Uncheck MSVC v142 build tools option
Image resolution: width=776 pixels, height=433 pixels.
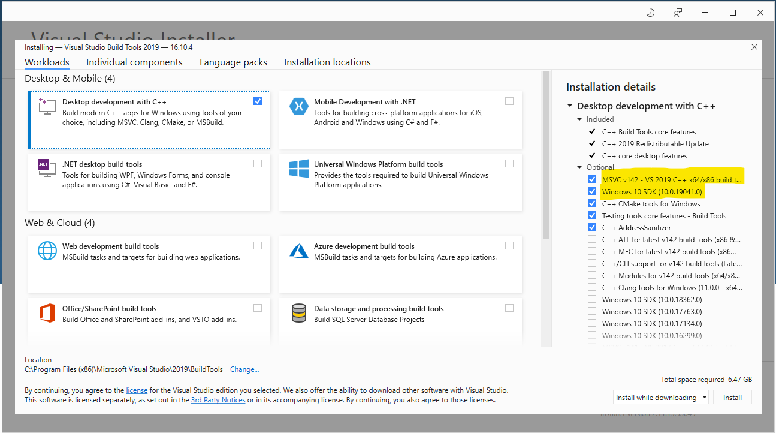pos(592,179)
